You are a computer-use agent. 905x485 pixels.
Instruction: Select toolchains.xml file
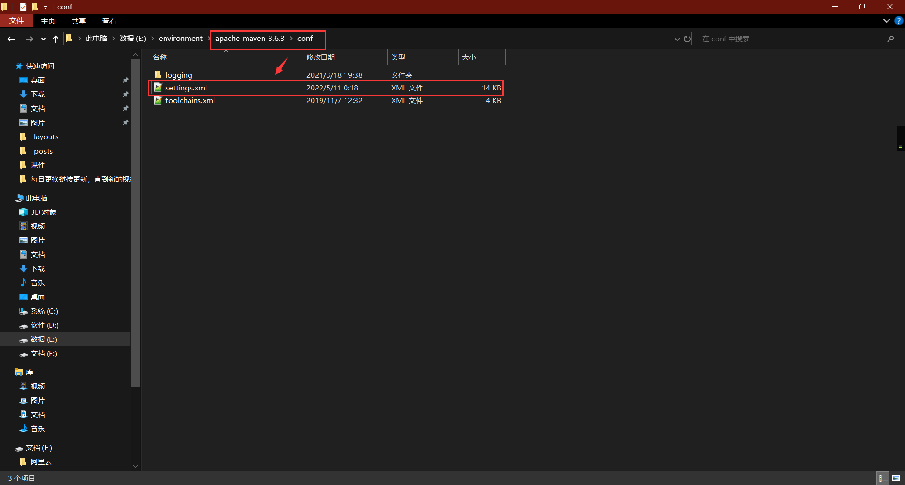190,101
